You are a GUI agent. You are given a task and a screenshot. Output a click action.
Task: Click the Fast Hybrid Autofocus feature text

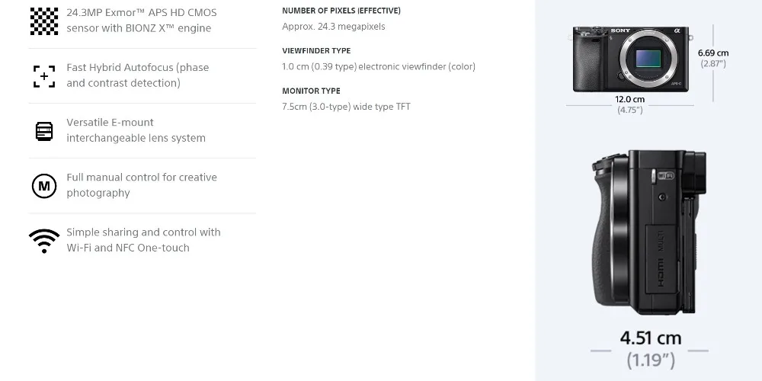tap(137, 75)
